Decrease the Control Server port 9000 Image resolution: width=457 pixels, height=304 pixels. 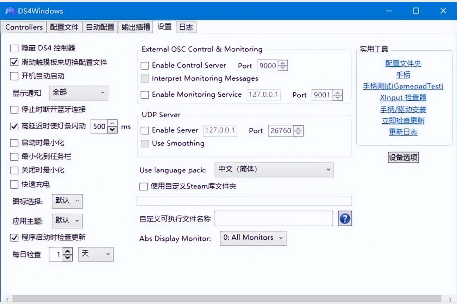pyautogui.click(x=283, y=68)
